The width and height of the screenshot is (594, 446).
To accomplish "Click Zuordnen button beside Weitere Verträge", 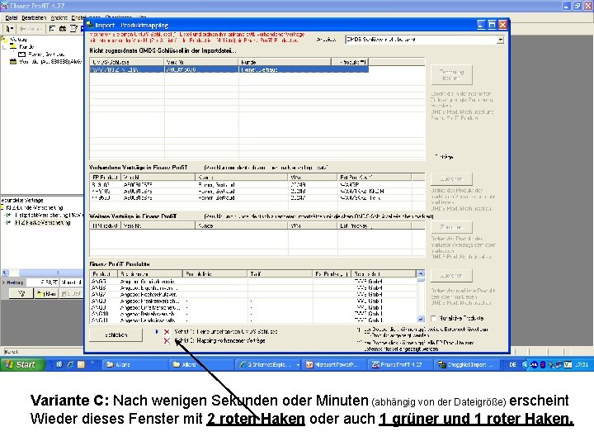I will (451, 227).
